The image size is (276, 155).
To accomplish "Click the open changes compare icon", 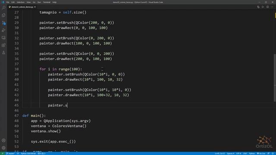I will [258, 7].
